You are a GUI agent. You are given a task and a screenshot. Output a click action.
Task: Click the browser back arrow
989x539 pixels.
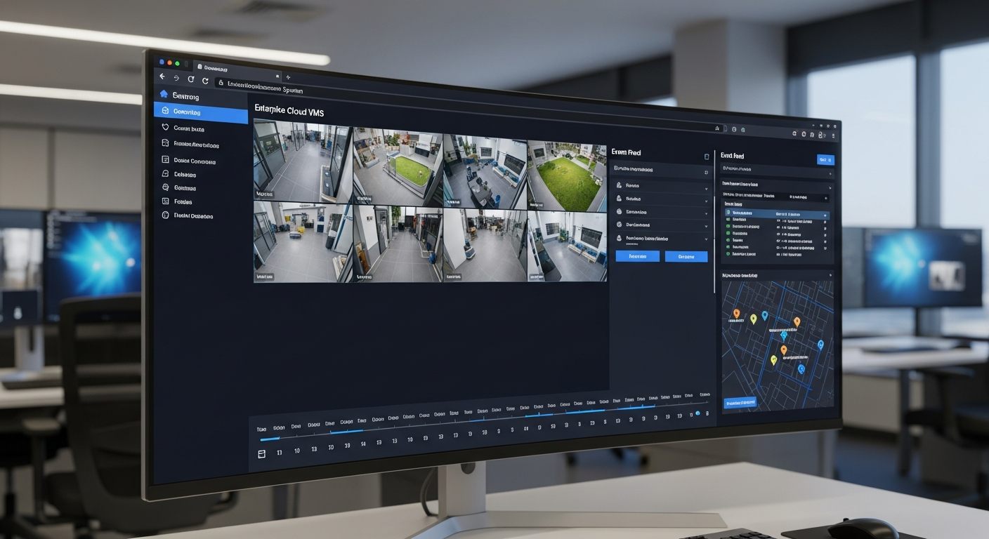click(x=162, y=76)
